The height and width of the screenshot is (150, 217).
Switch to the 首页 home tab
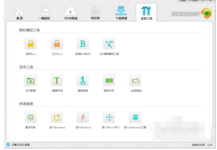20,13
